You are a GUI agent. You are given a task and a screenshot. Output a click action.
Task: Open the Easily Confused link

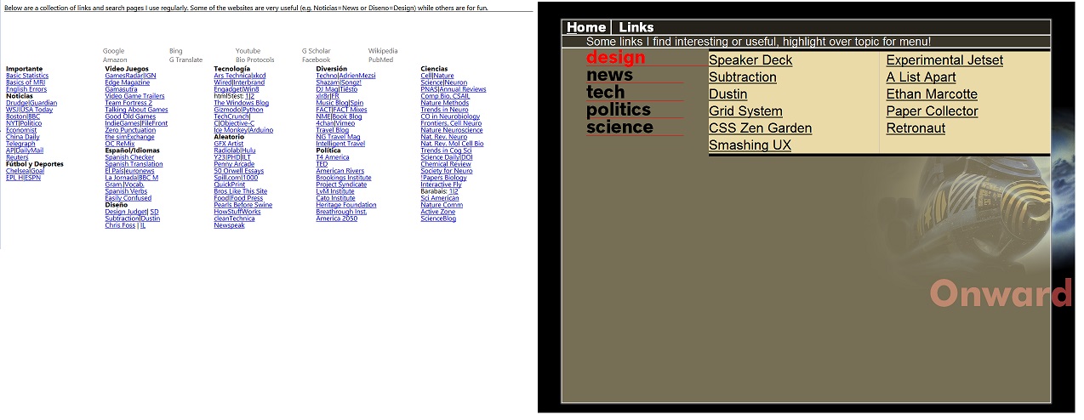pos(128,198)
